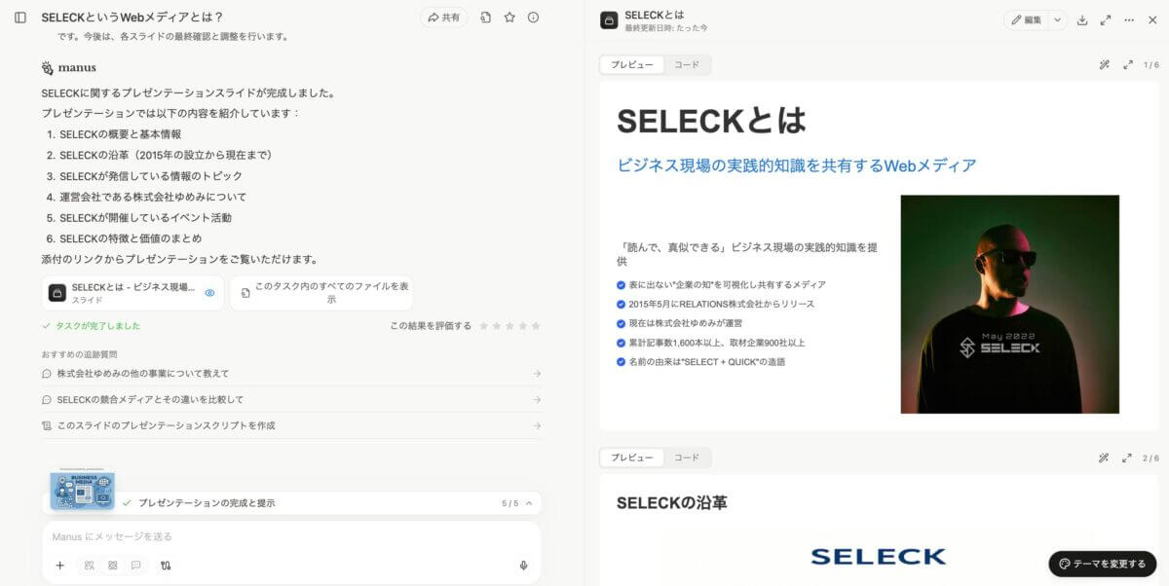Screen dimensions: 1169x586
Task: Toggle the eye icon on the slide card
Action: point(209,293)
